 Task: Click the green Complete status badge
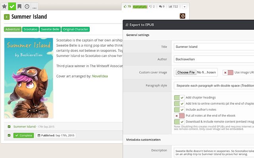pos(24,135)
